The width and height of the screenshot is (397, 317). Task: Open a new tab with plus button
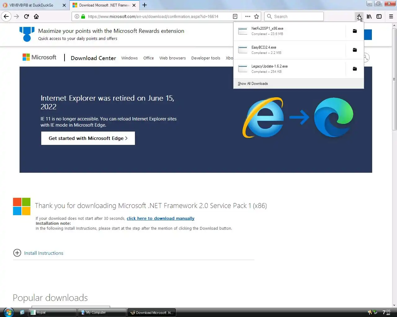[x=145, y=5]
